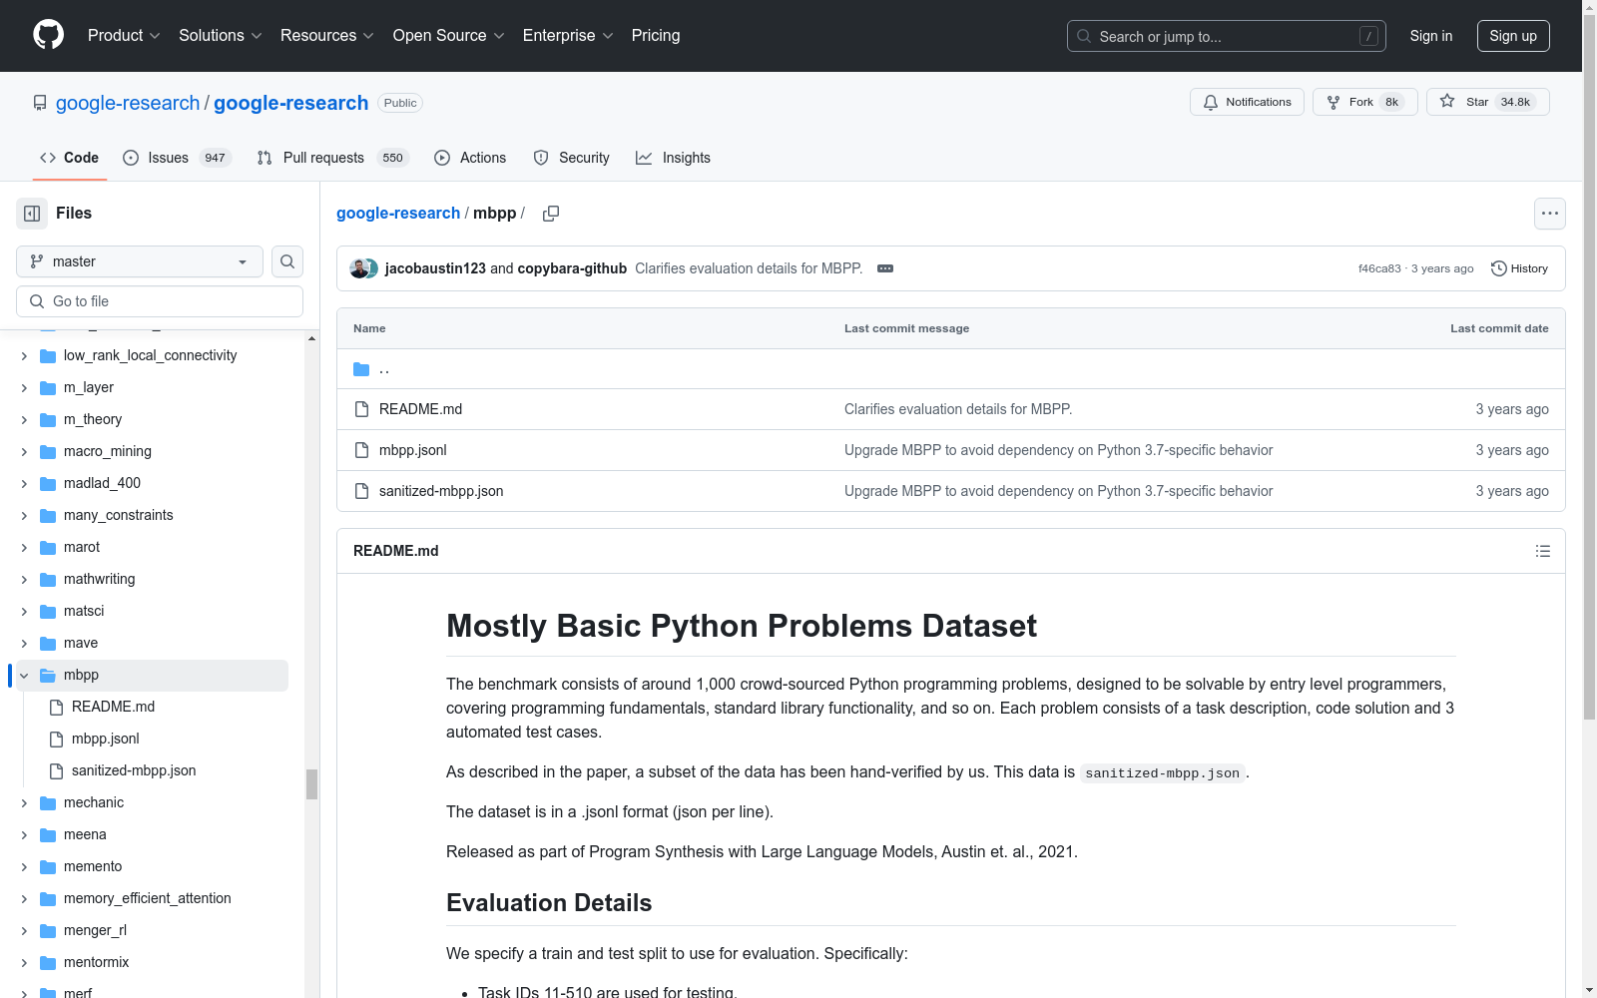
Task: Star the google-research repository
Action: (1487, 102)
